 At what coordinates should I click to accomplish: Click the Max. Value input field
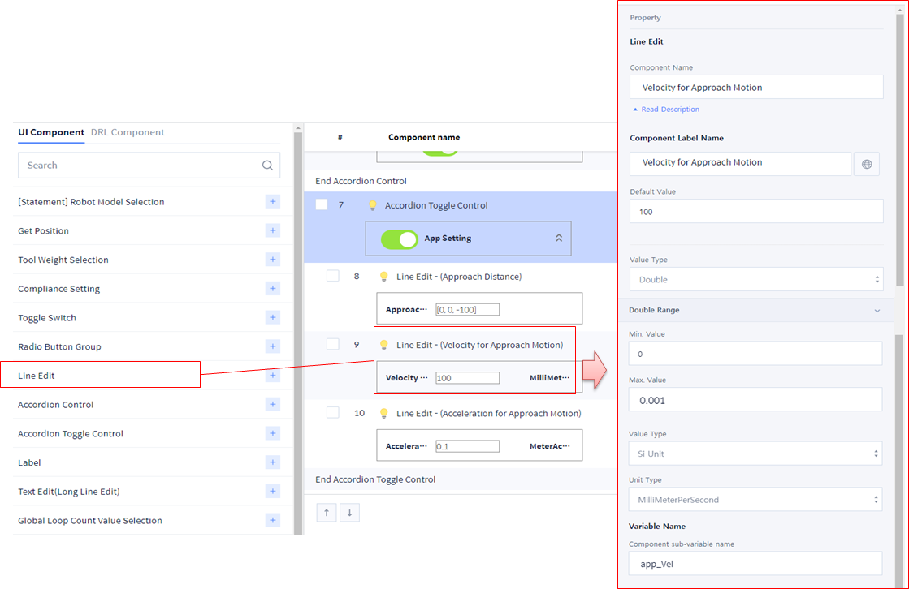click(x=755, y=400)
